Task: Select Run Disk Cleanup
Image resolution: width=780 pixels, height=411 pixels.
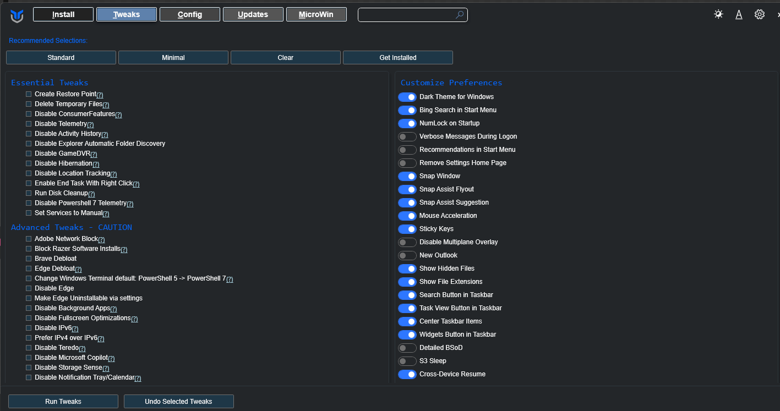Action: pyautogui.click(x=29, y=193)
